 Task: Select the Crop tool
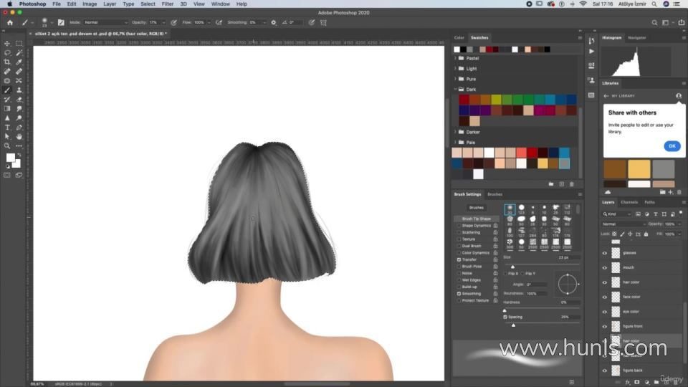tap(7, 62)
